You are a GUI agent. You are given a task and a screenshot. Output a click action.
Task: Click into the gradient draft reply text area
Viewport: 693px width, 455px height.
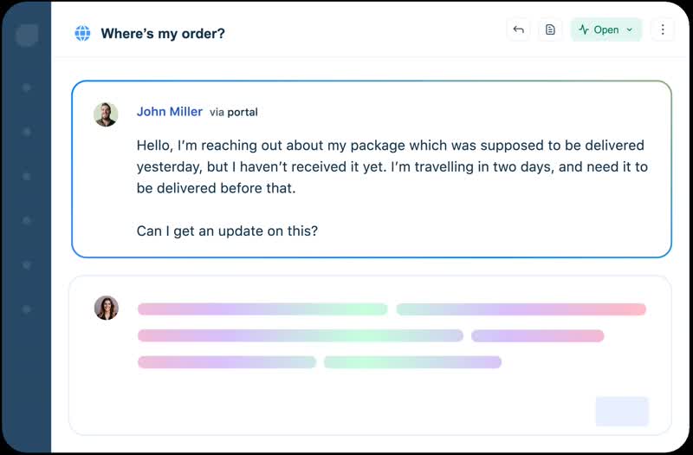point(392,335)
